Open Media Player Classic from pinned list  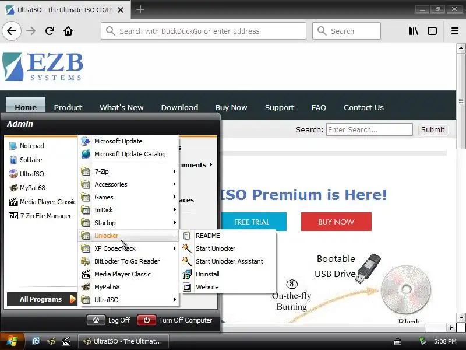(42, 202)
